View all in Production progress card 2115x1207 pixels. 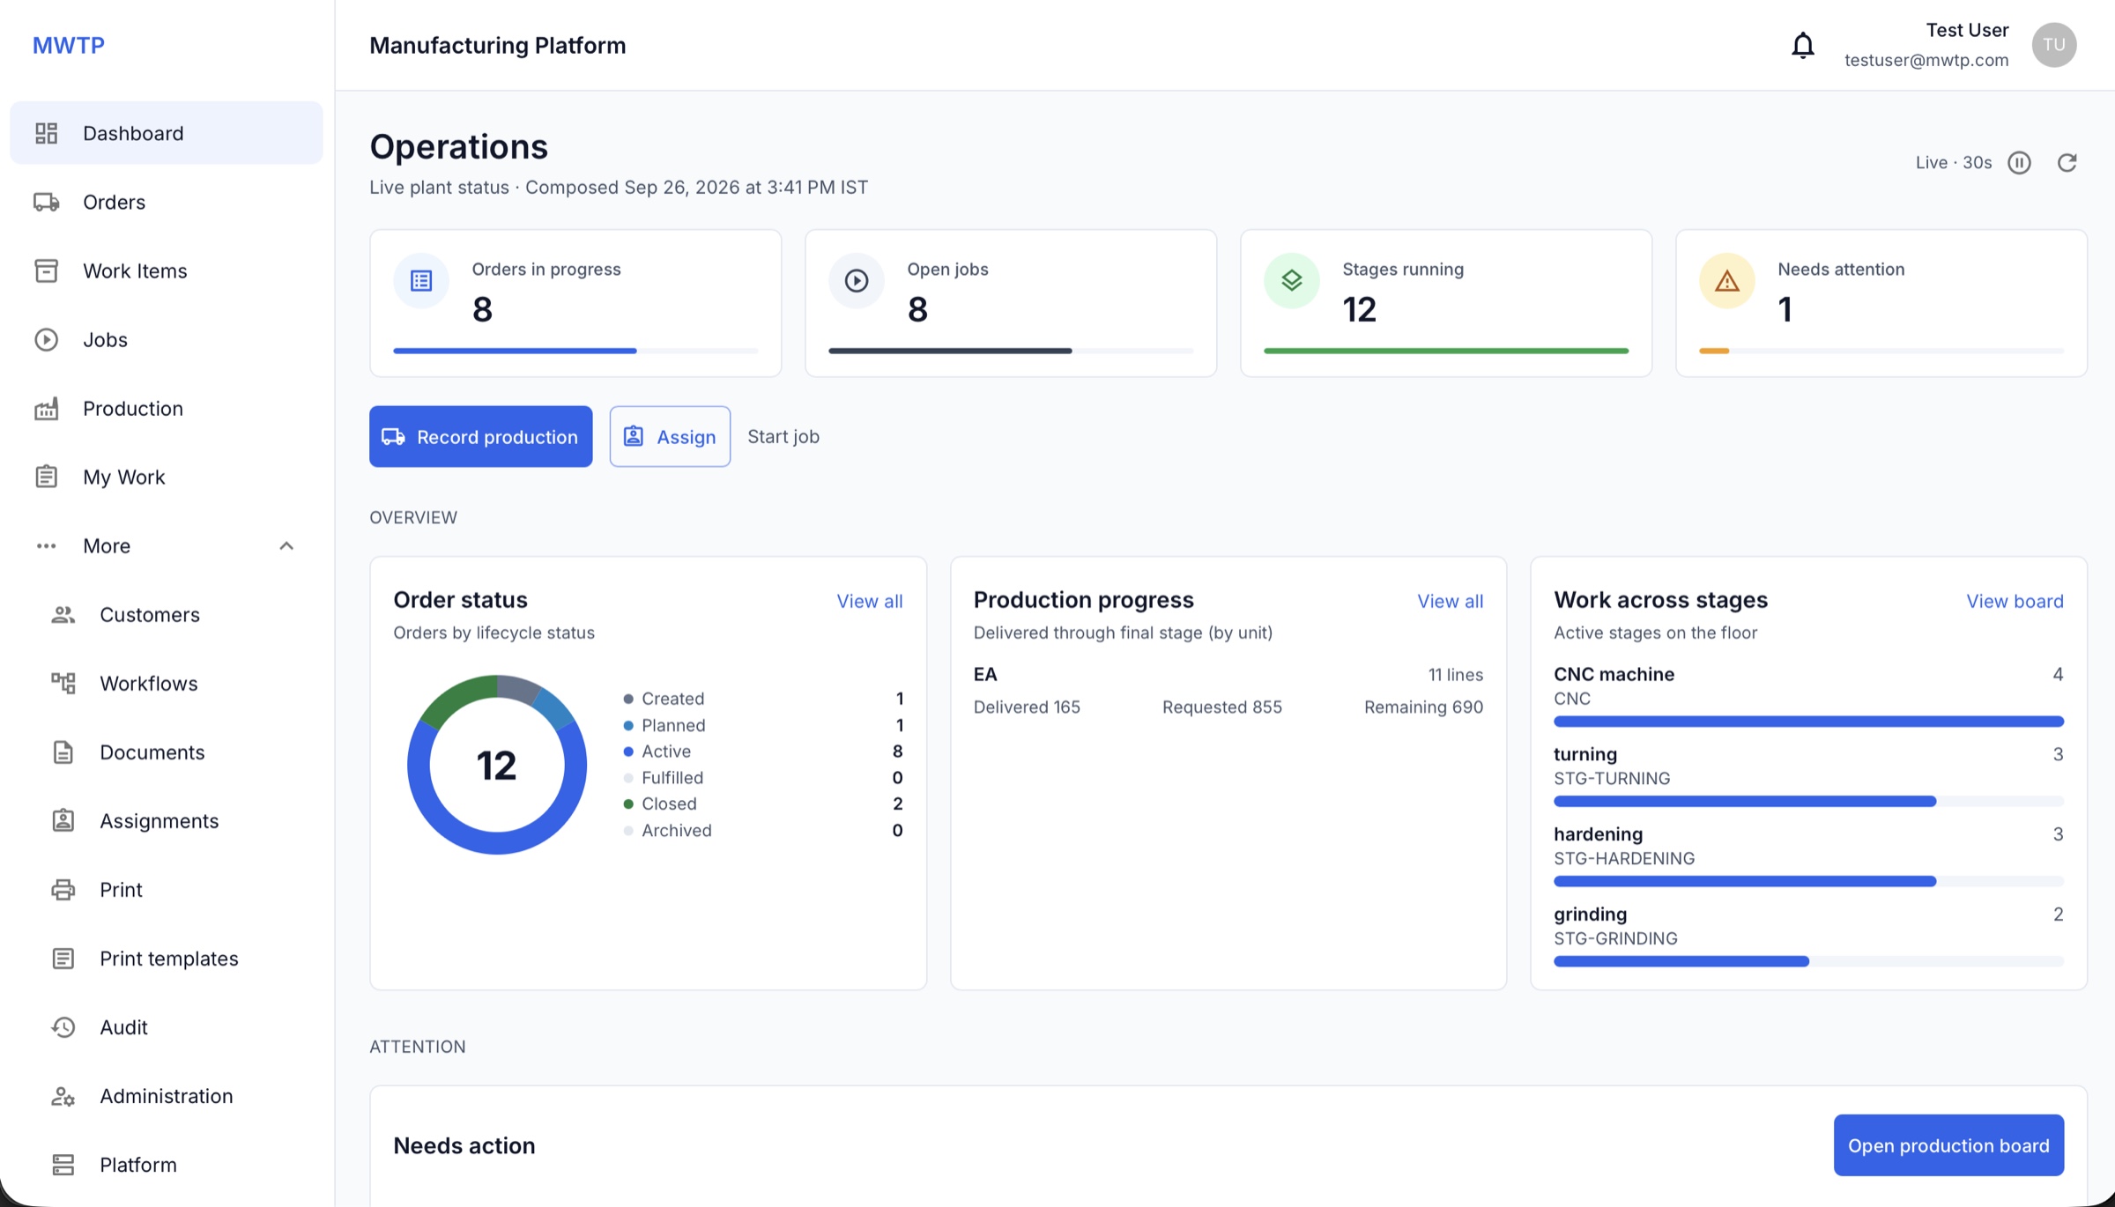click(x=1450, y=602)
